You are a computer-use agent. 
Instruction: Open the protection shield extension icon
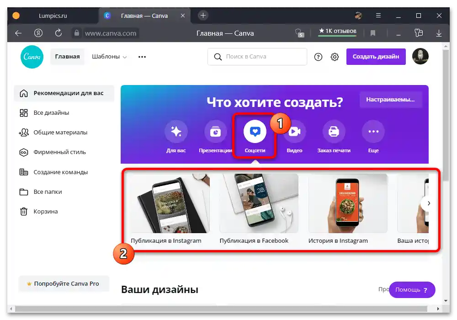click(299, 33)
